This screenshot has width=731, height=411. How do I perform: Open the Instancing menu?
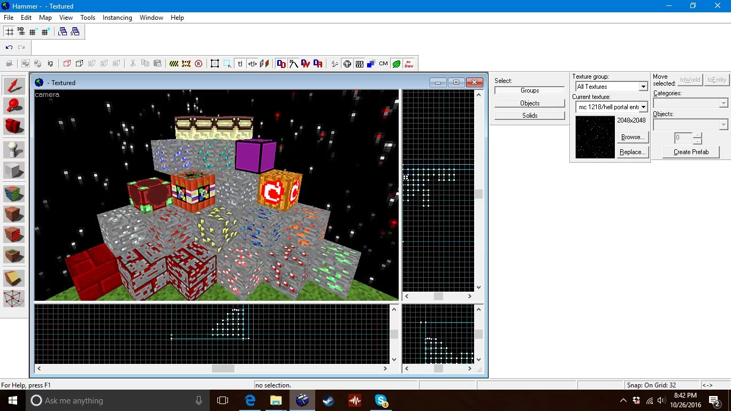tap(117, 18)
